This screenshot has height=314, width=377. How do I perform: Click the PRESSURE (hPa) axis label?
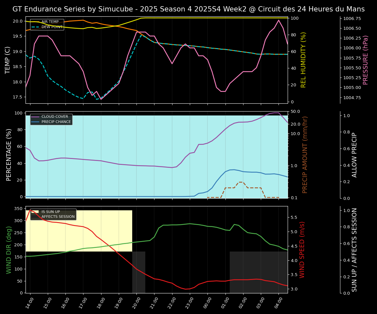click(366, 60)
